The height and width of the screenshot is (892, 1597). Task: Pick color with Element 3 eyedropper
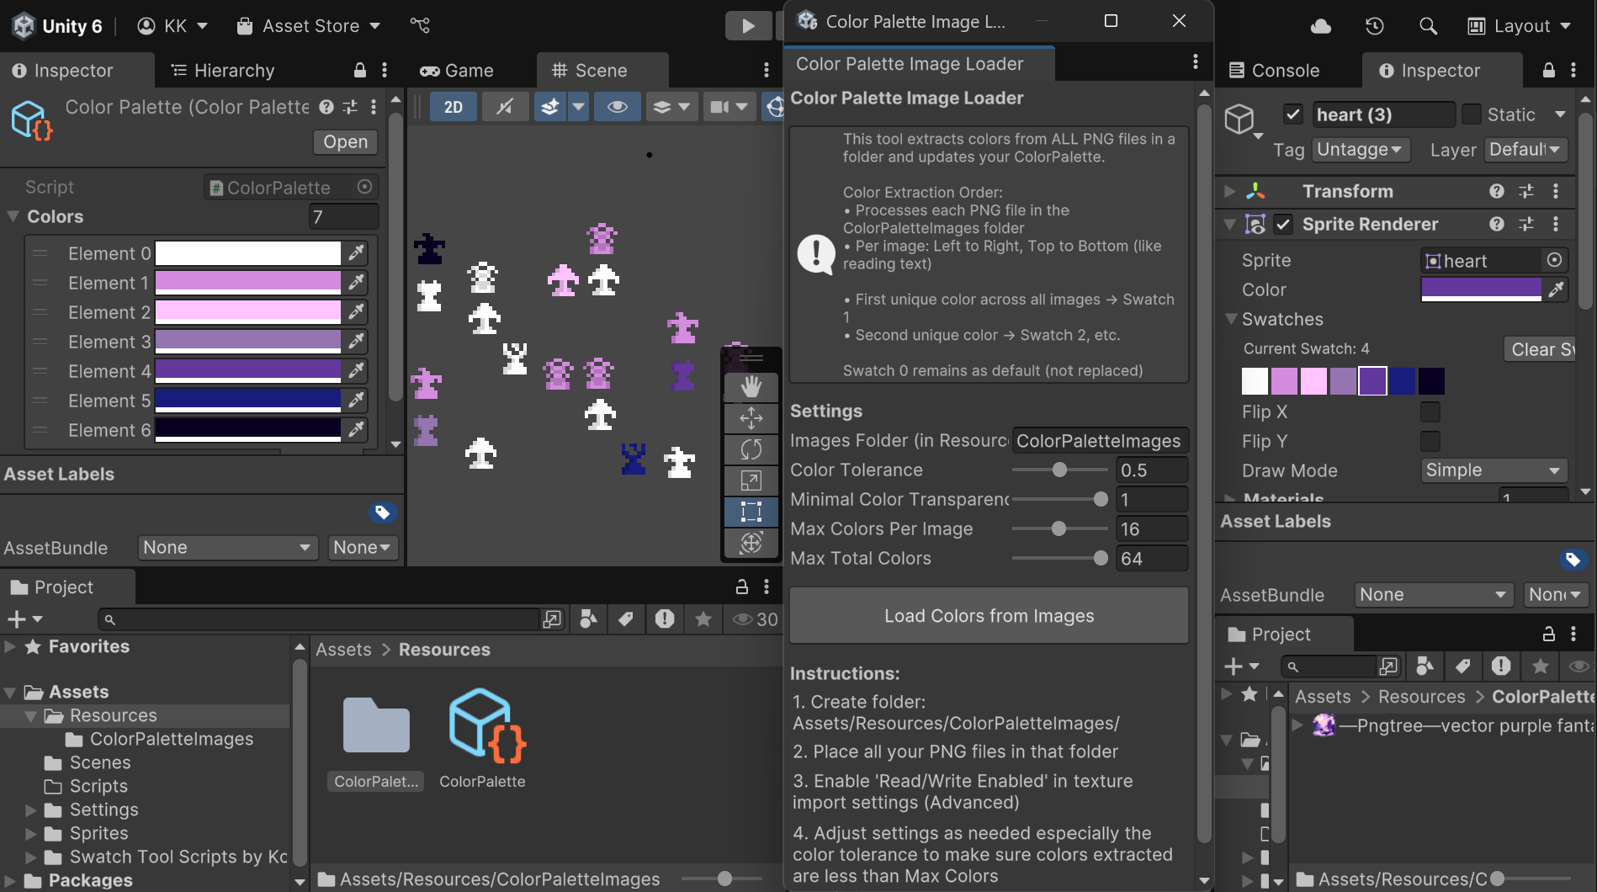click(356, 341)
